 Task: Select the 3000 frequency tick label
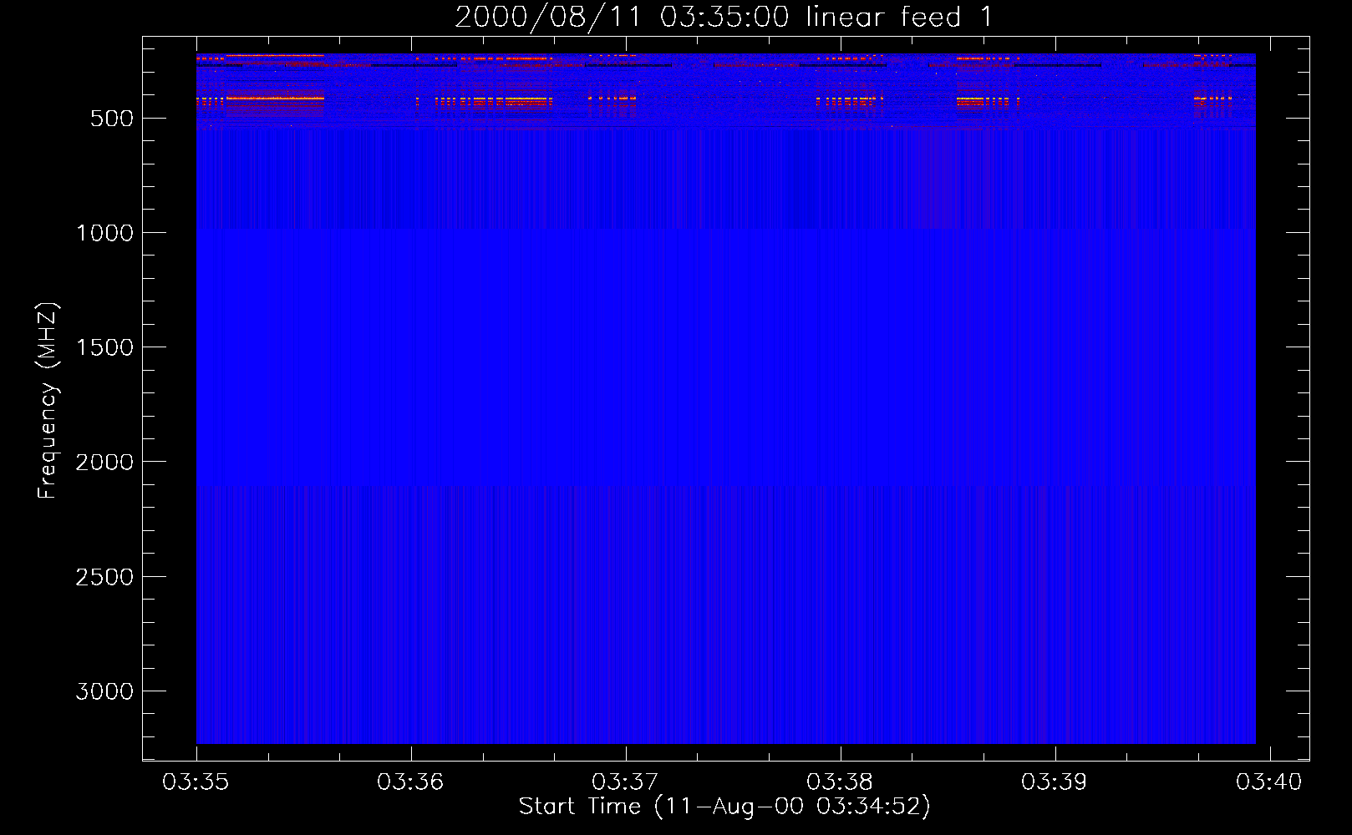click(x=104, y=691)
